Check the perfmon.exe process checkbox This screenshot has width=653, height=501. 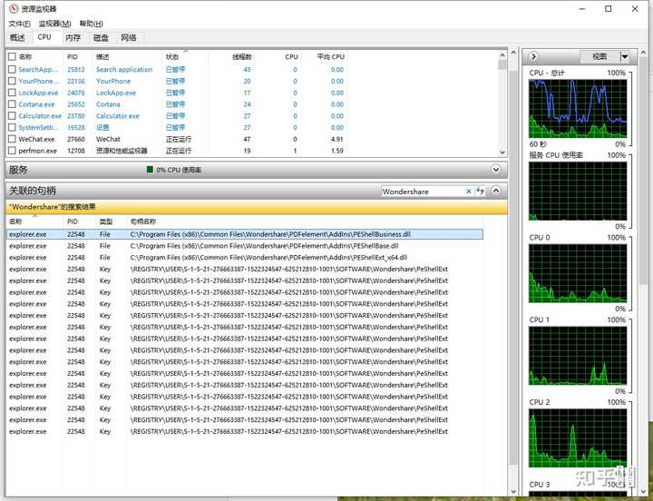tap(12, 151)
